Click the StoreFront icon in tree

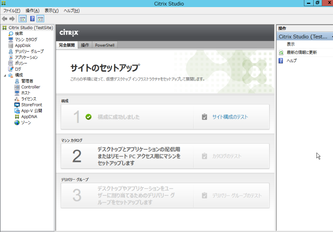tap(17, 105)
